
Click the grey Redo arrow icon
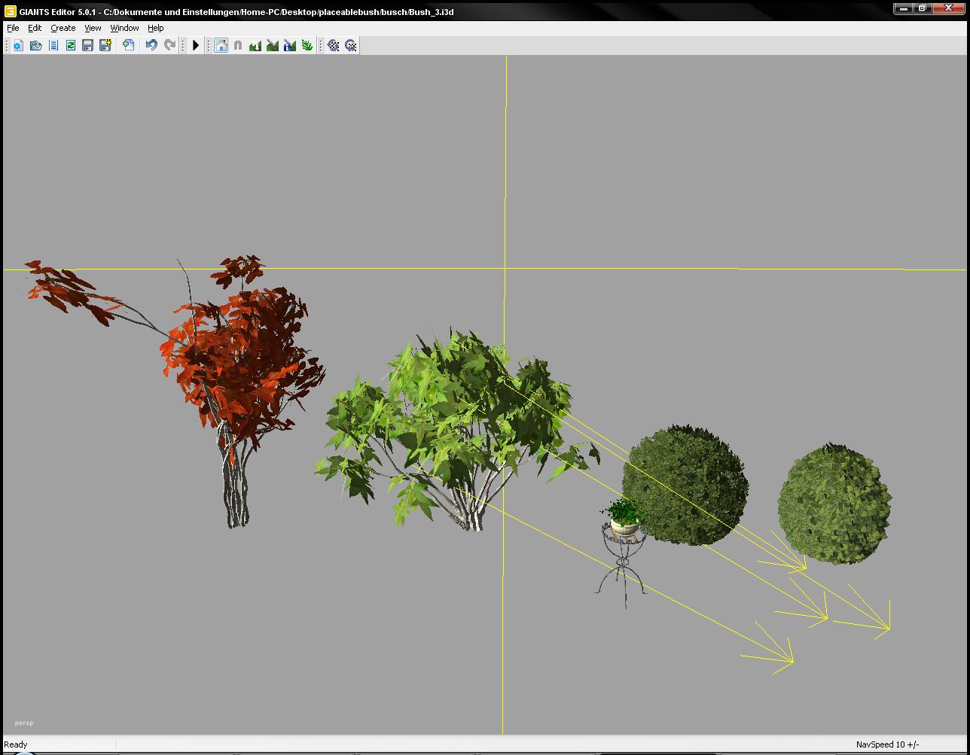(x=169, y=45)
